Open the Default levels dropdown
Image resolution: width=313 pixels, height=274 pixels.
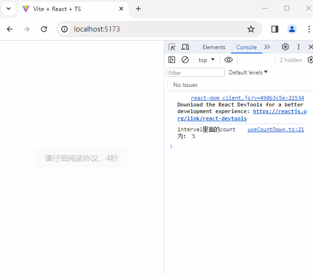(x=248, y=73)
